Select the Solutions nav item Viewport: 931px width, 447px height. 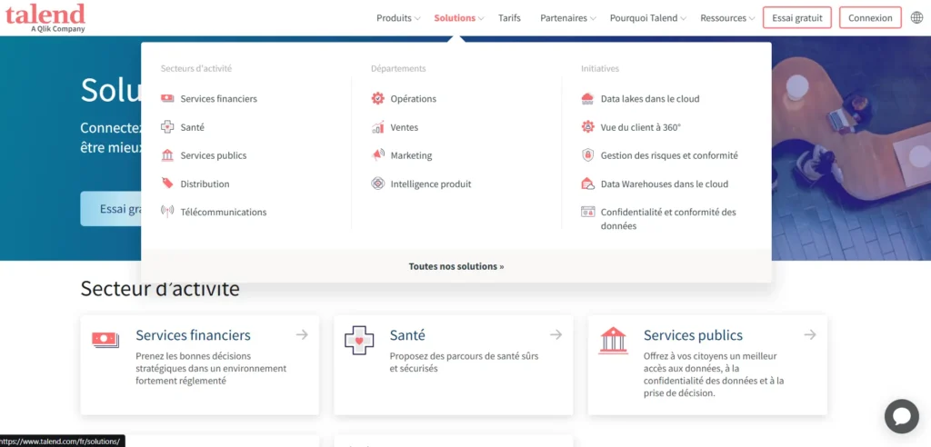click(x=455, y=18)
